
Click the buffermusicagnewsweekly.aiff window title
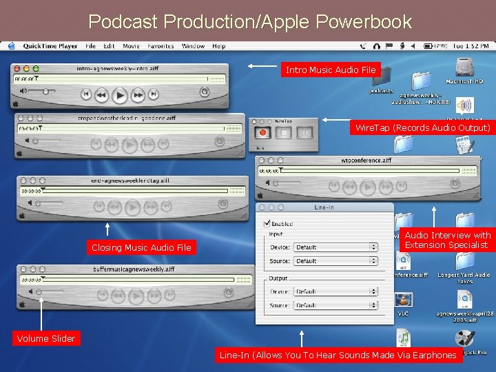tap(134, 269)
